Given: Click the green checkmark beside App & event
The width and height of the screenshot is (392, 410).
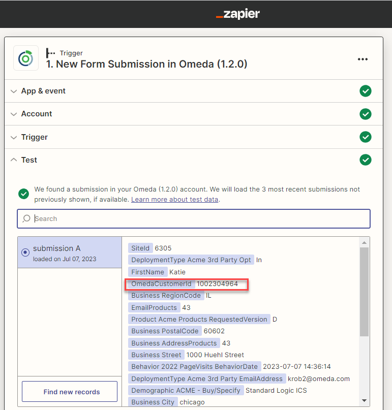Looking at the screenshot, I should click(x=365, y=91).
